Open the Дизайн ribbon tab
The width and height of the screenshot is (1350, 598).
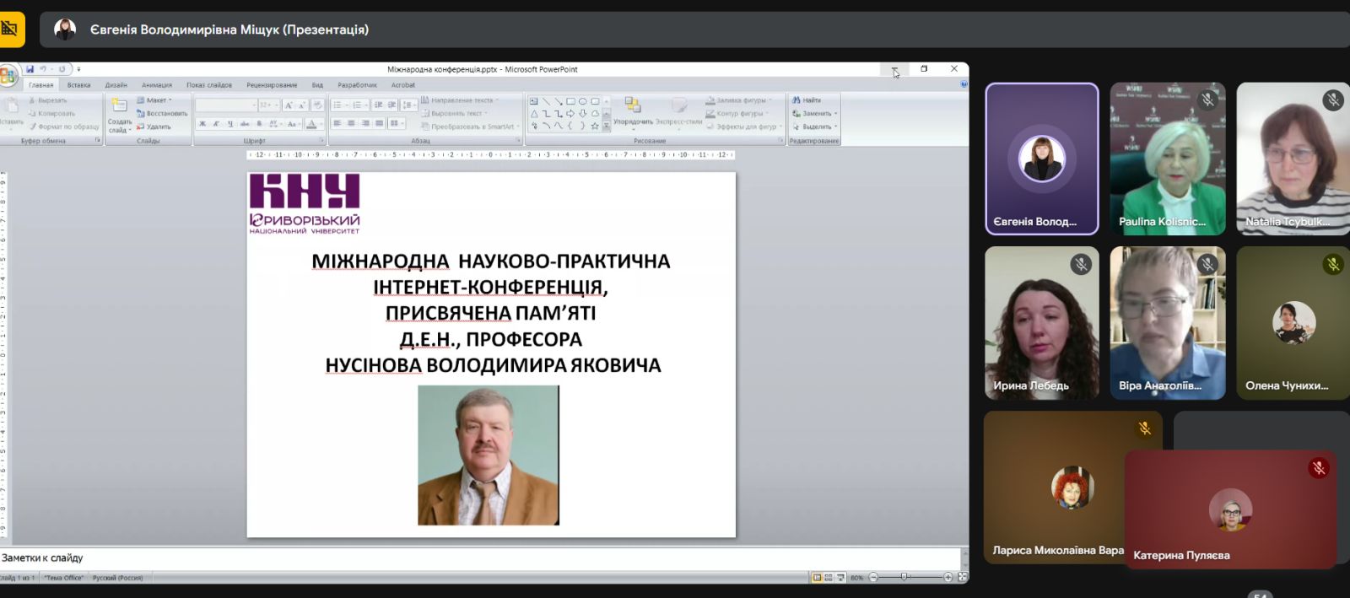pyautogui.click(x=116, y=85)
